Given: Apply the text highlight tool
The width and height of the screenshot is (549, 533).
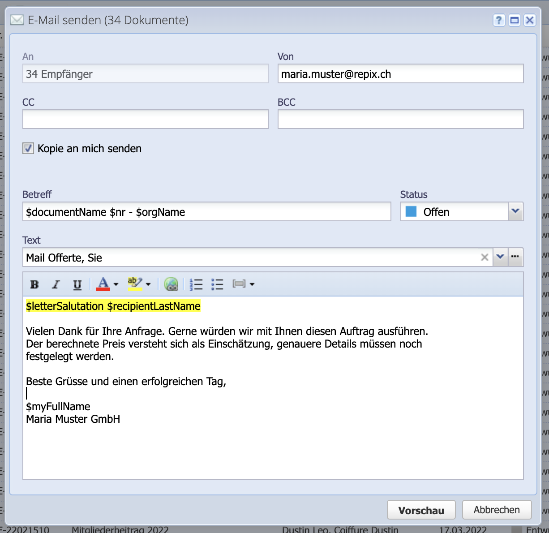Looking at the screenshot, I should (135, 284).
